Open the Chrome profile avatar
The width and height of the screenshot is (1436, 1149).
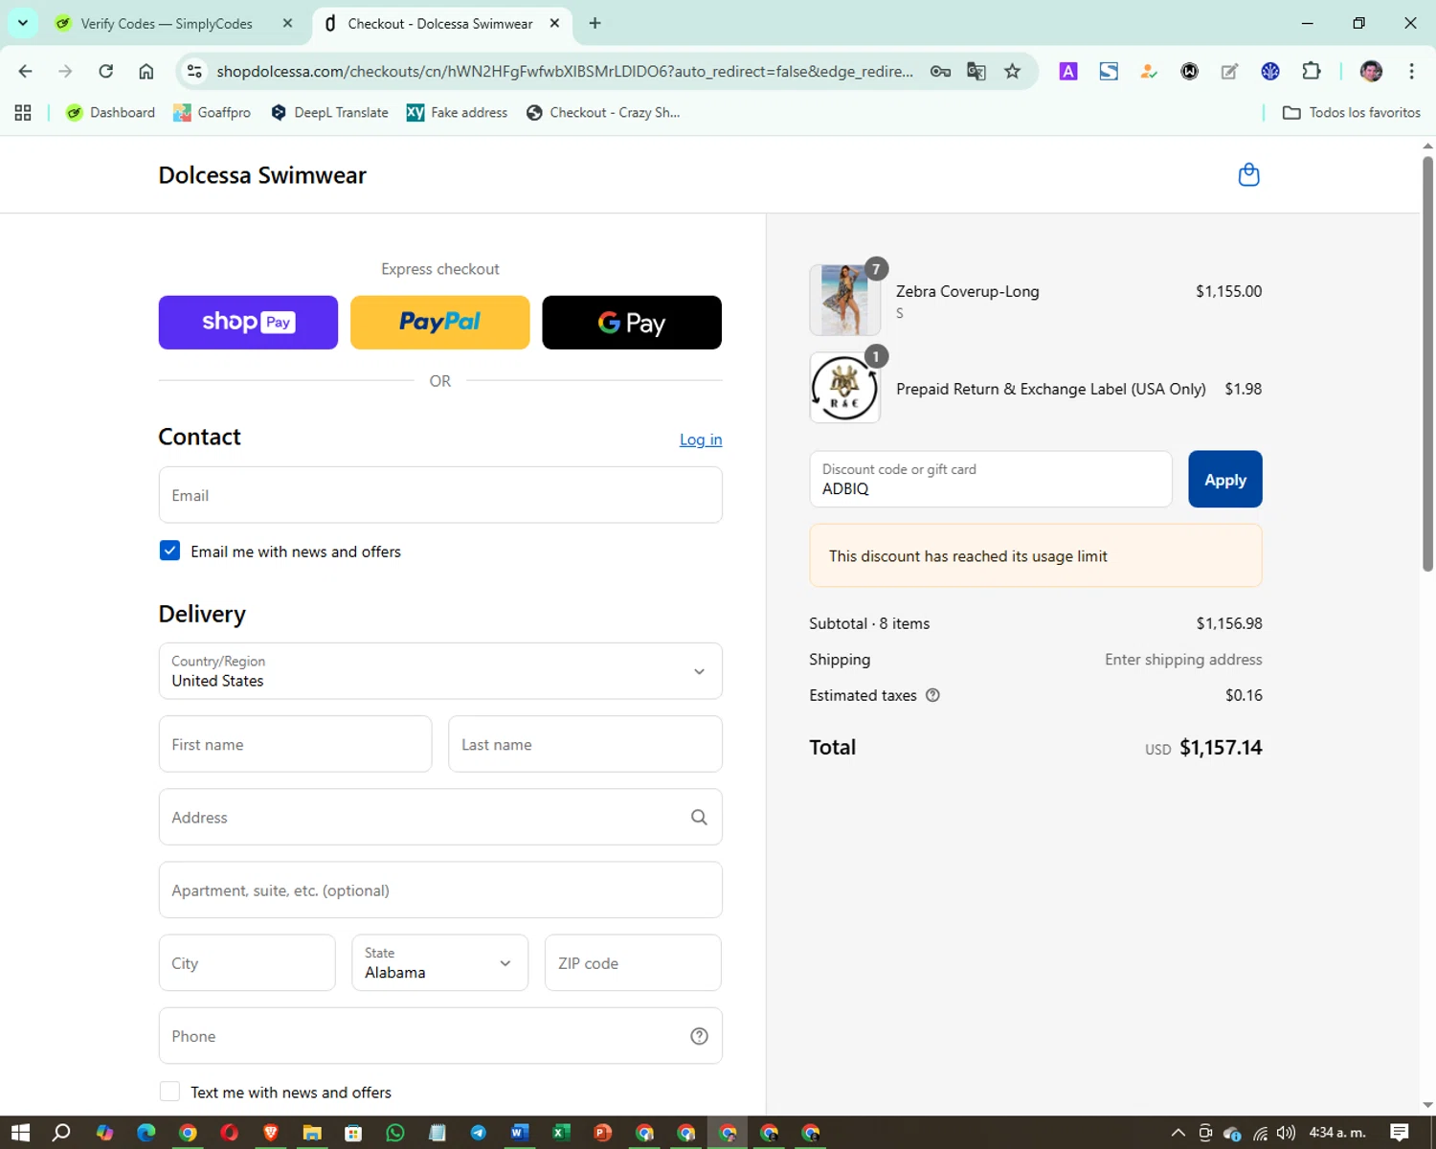(1371, 71)
